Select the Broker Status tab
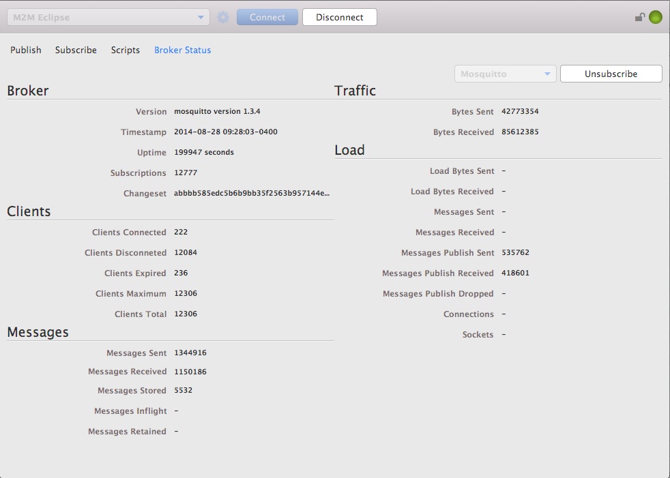 tap(182, 50)
